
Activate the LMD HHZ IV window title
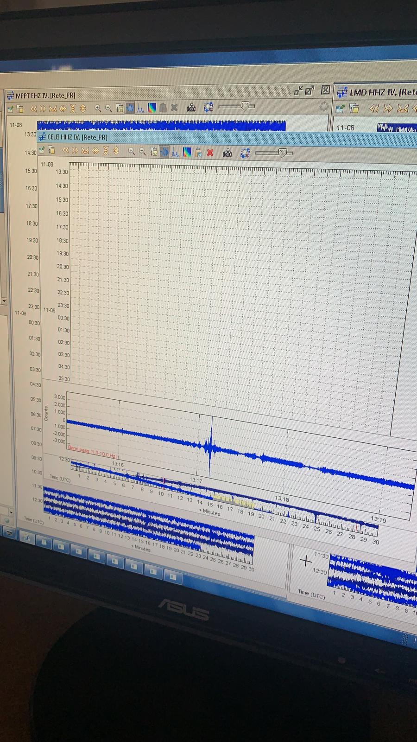point(382,92)
